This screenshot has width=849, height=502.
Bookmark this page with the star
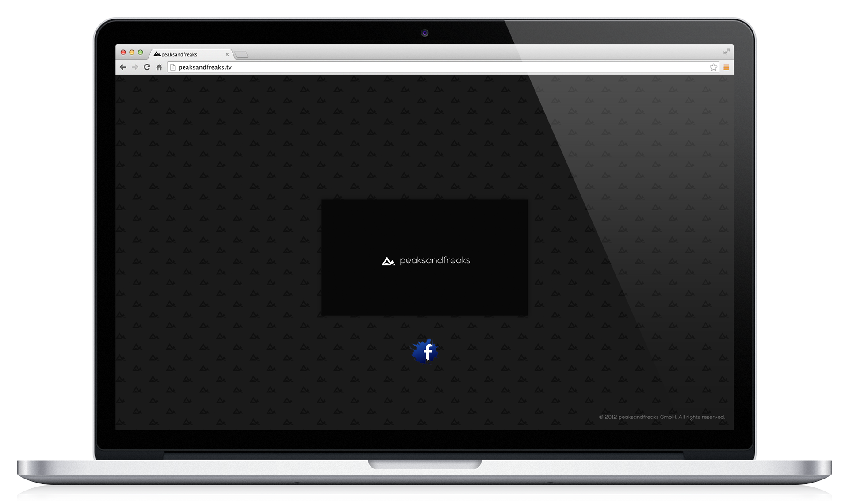click(x=713, y=67)
